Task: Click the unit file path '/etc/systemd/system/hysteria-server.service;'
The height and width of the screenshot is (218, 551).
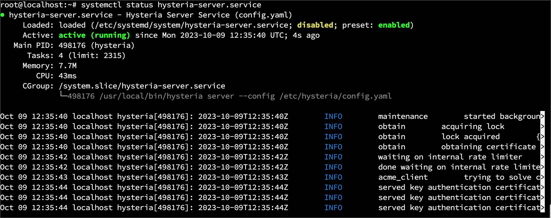Action: click(x=194, y=25)
